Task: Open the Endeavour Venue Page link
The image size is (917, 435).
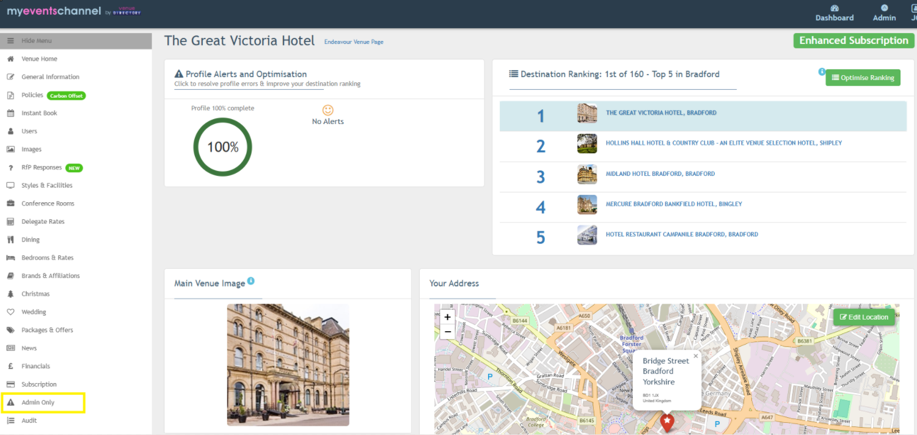Action: coord(354,42)
